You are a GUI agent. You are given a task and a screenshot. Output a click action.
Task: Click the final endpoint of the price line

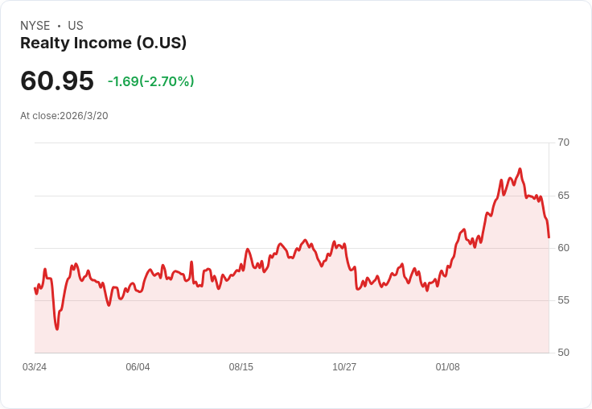pyautogui.click(x=549, y=237)
